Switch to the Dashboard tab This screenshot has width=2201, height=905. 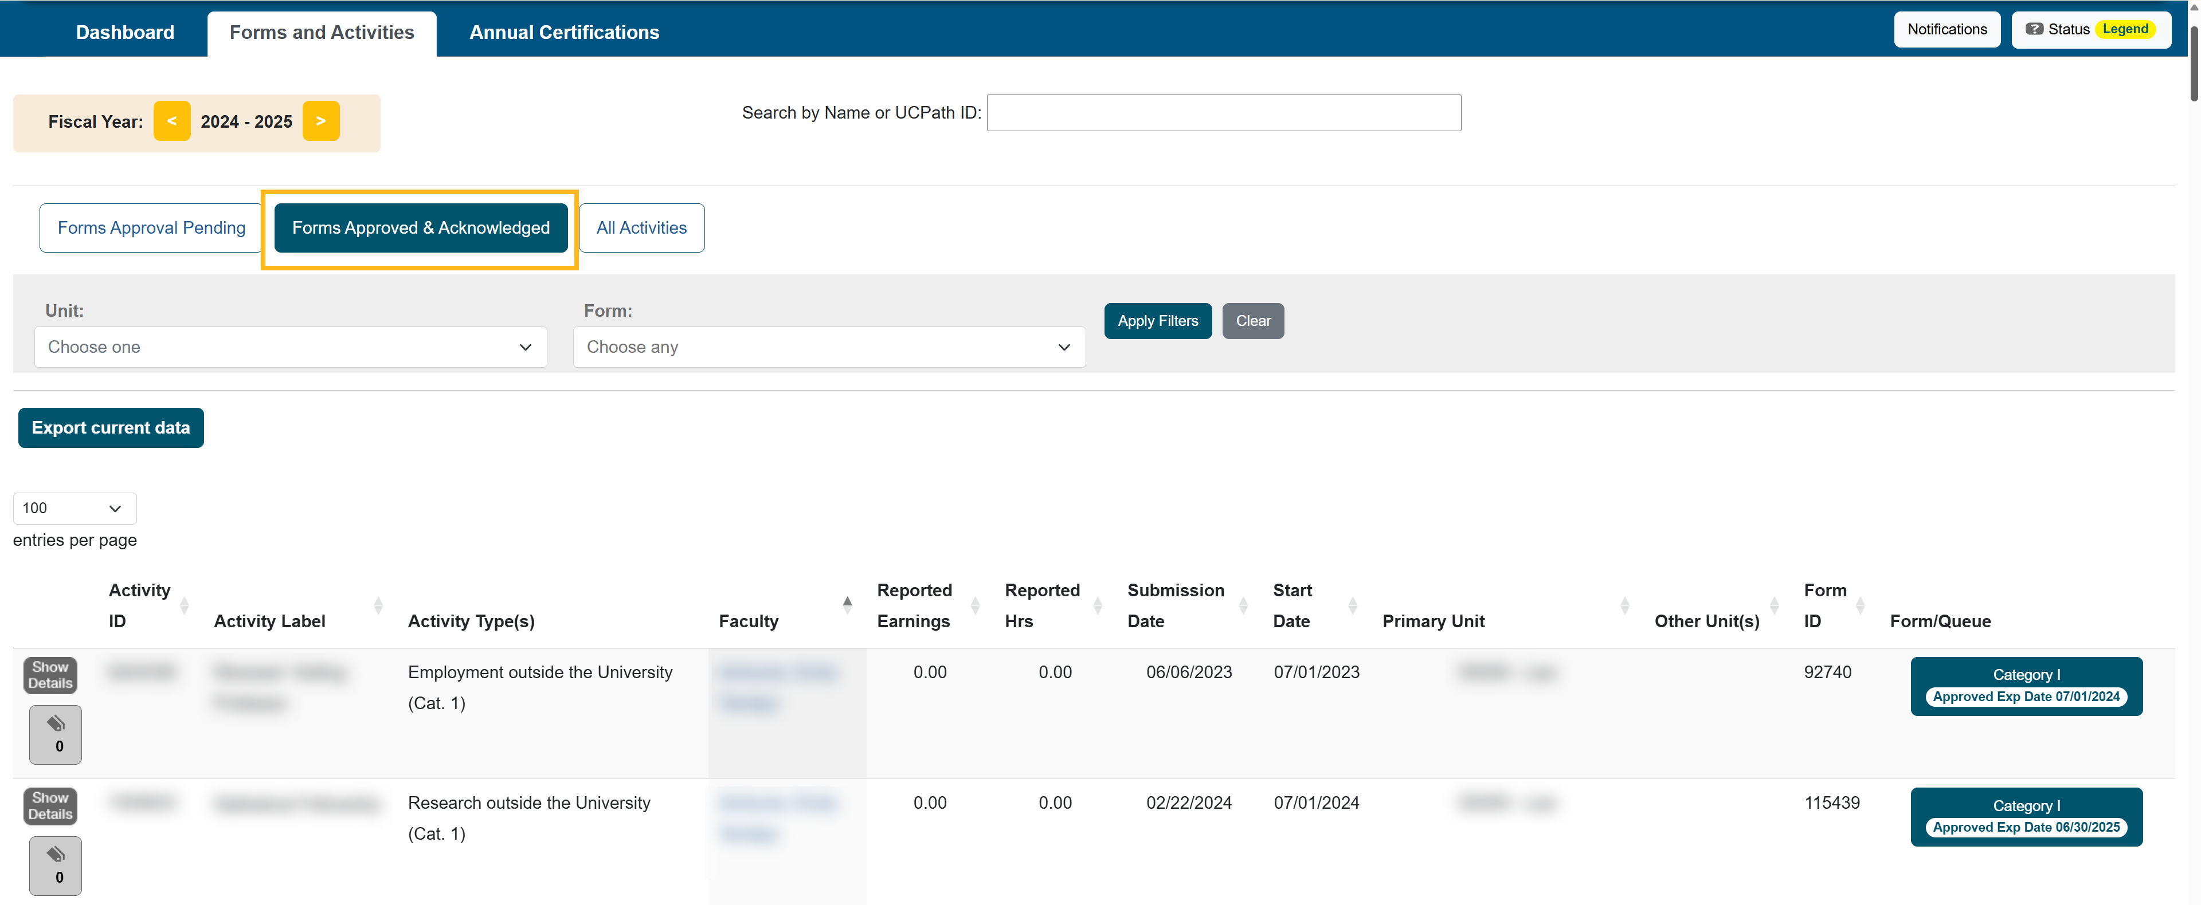pos(125,33)
